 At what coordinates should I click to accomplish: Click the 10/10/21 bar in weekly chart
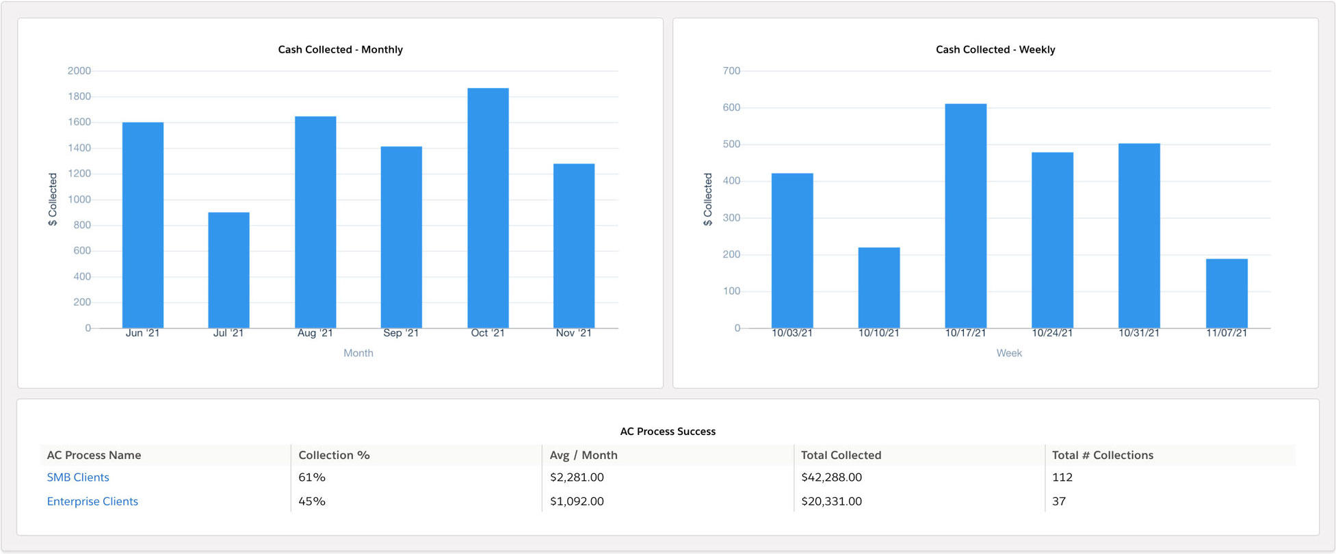(x=879, y=288)
